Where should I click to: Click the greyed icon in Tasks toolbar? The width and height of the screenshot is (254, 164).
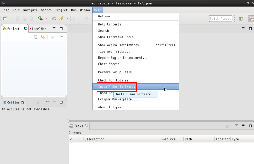[x=228, y=126]
